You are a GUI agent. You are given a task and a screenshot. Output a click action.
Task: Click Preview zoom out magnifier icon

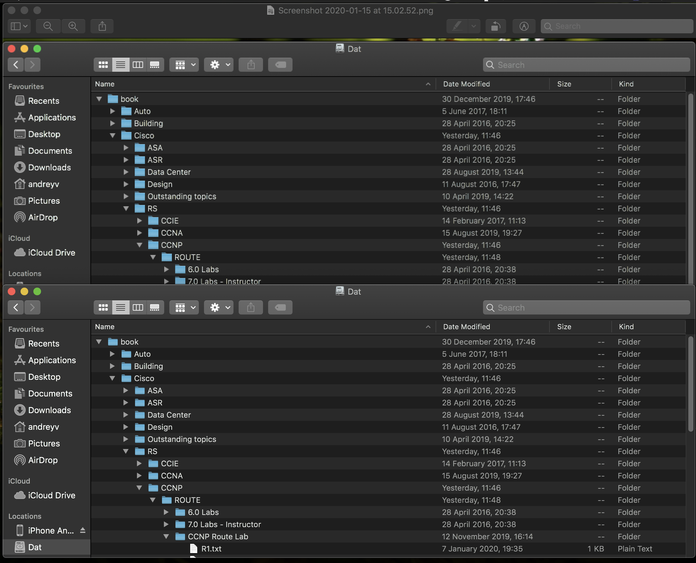(48, 26)
